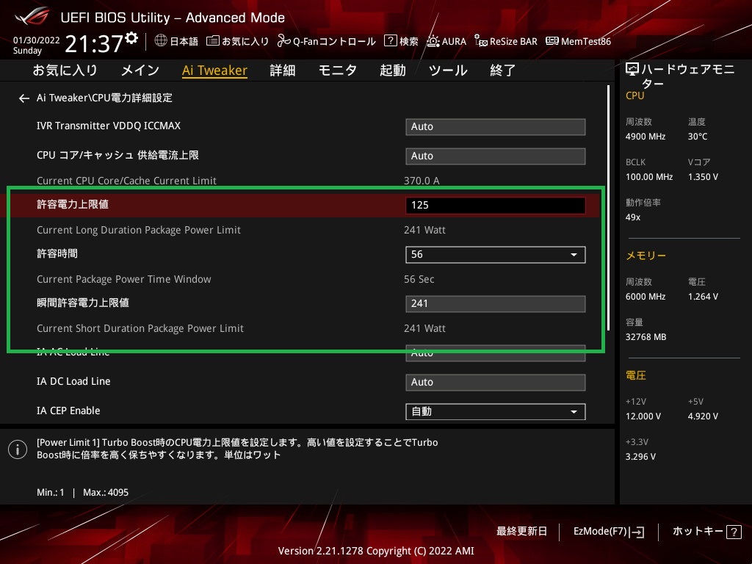Viewport: 752px width, 564px height.
Task: Click EzMode(F7) button
Action: [x=609, y=531]
